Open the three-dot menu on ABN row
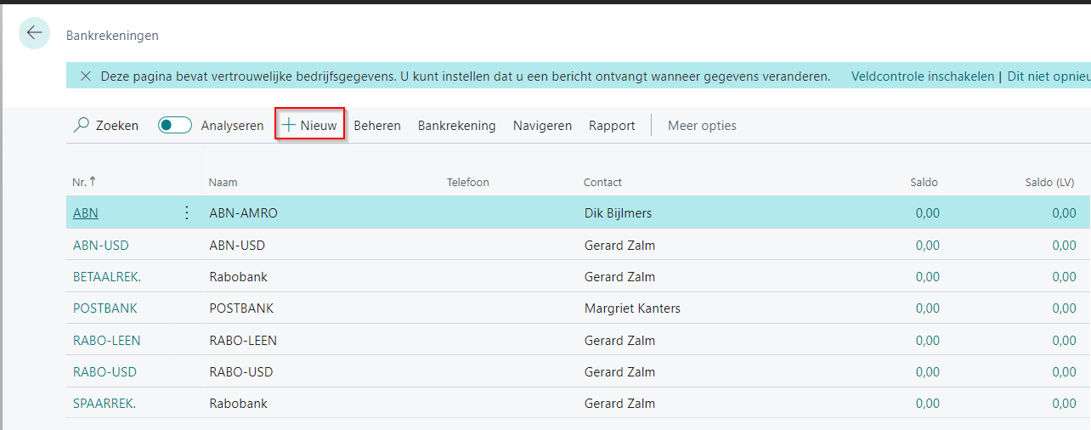This screenshot has width=1091, height=430. point(187,213)
